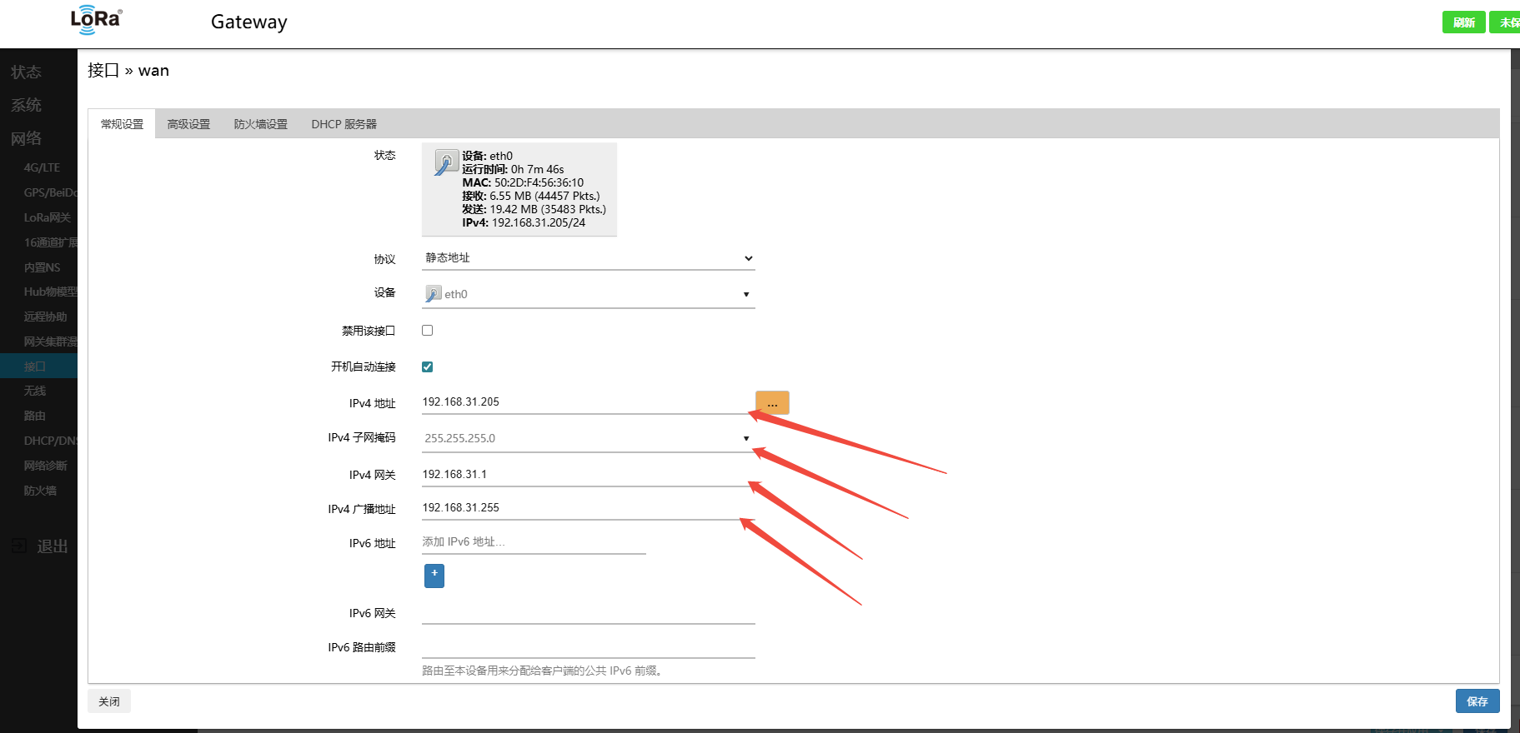
Task: Switch to the 防火墙设置 tab
Action: [260, 124]
